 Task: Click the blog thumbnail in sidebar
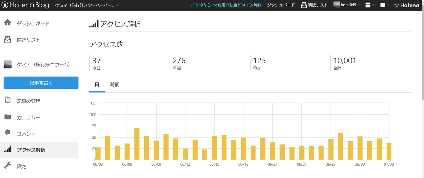click(x=7, y=64)
